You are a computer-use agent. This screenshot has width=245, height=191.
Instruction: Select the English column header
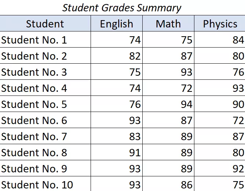(117, 24)
